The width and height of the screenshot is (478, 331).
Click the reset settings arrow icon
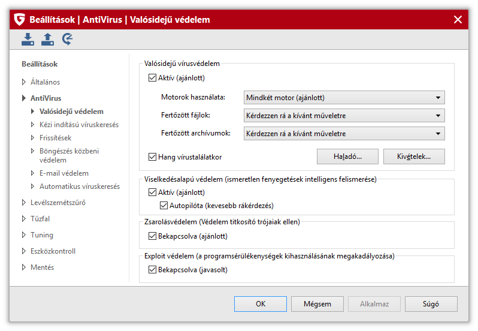(x=68, y=40)
